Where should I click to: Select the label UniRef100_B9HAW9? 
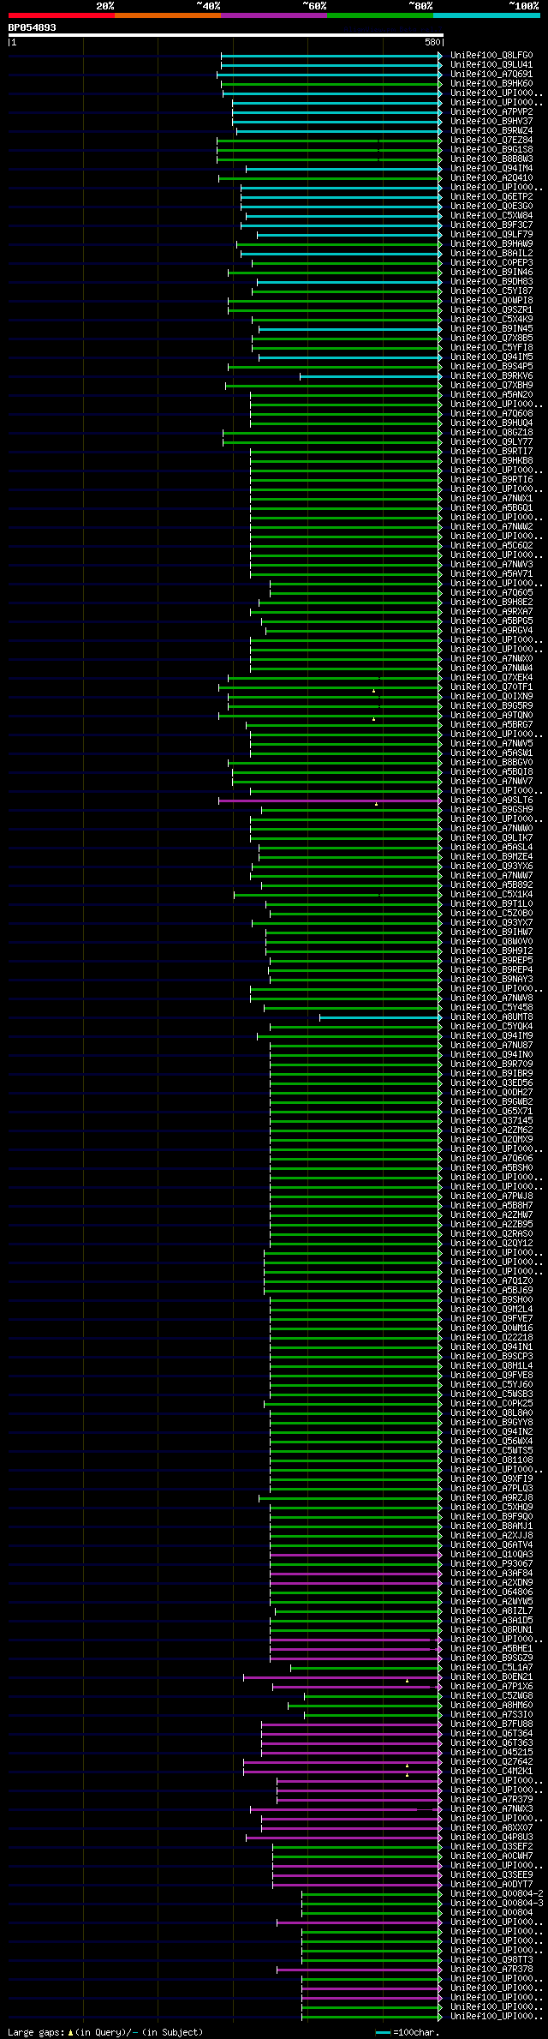coord(491,243)
